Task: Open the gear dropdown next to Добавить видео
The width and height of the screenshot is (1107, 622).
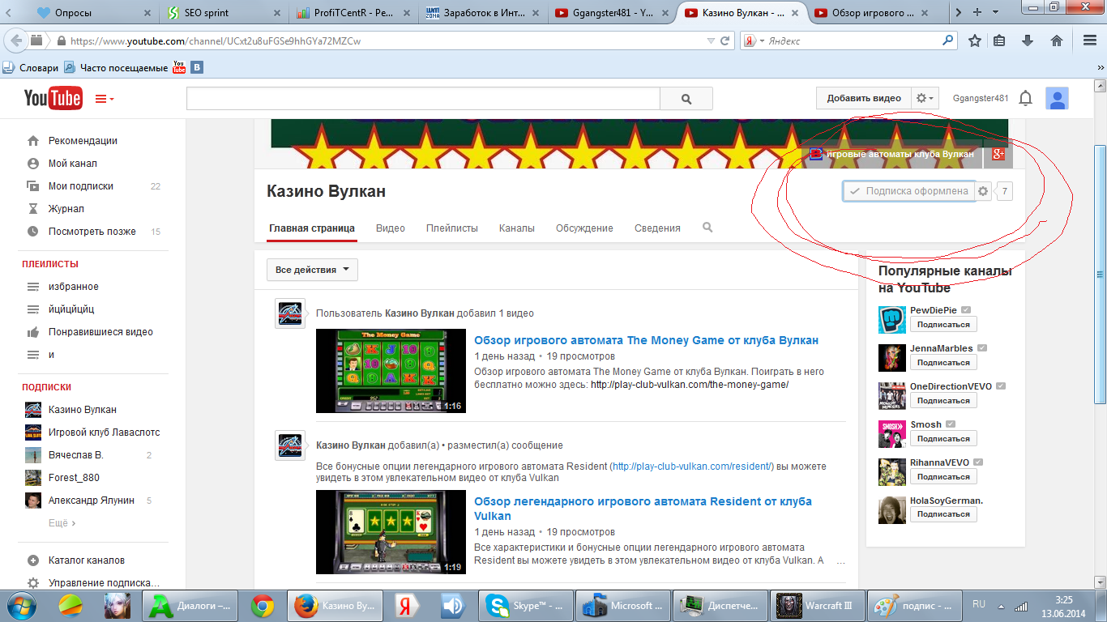Action: [x=925, y=98]
